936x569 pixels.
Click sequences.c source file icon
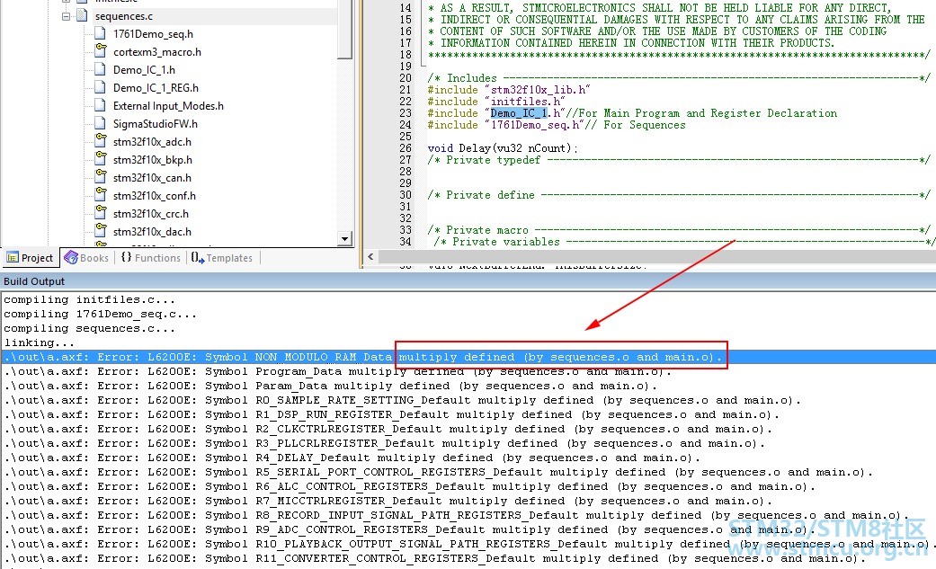click(x=83, y=15)
